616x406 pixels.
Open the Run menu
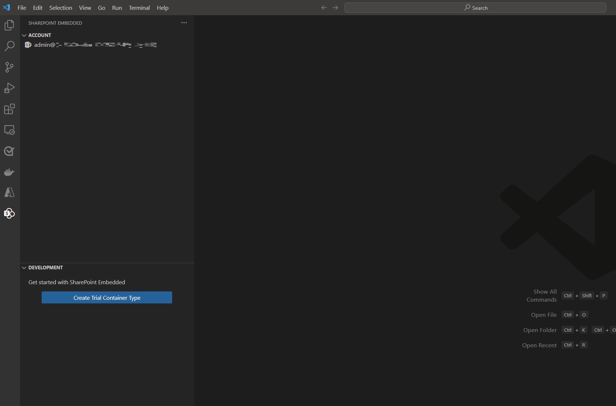point(117,8)
